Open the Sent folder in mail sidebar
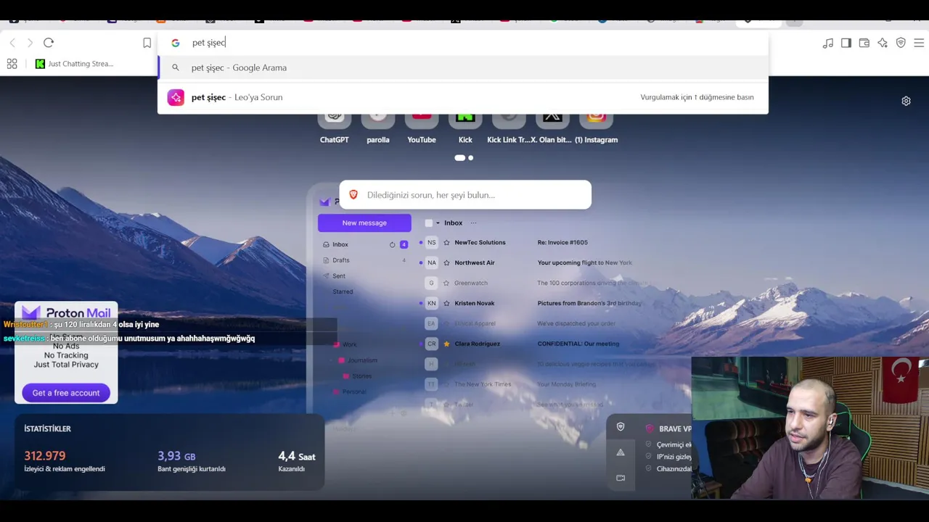The height and width of the screenshot is (522, 929). tap(338, 276)
